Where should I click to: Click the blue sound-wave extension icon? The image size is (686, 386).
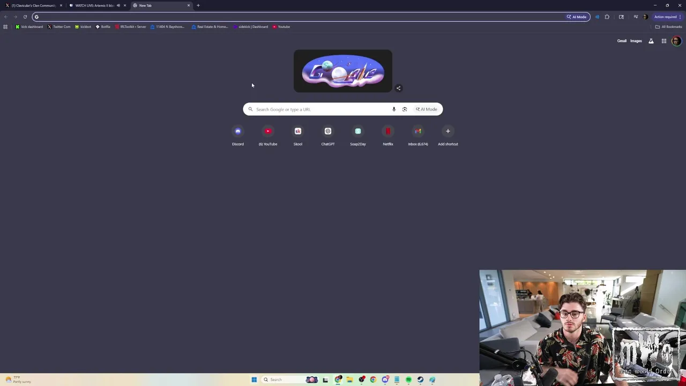598,17
